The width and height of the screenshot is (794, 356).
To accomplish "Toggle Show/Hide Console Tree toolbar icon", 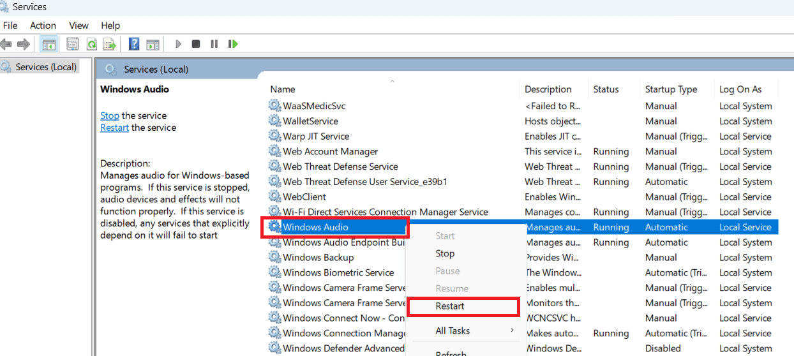I will pyautogui.click(x=48, y=44).
